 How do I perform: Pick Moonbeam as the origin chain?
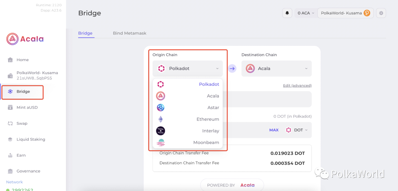coord(188,142)
